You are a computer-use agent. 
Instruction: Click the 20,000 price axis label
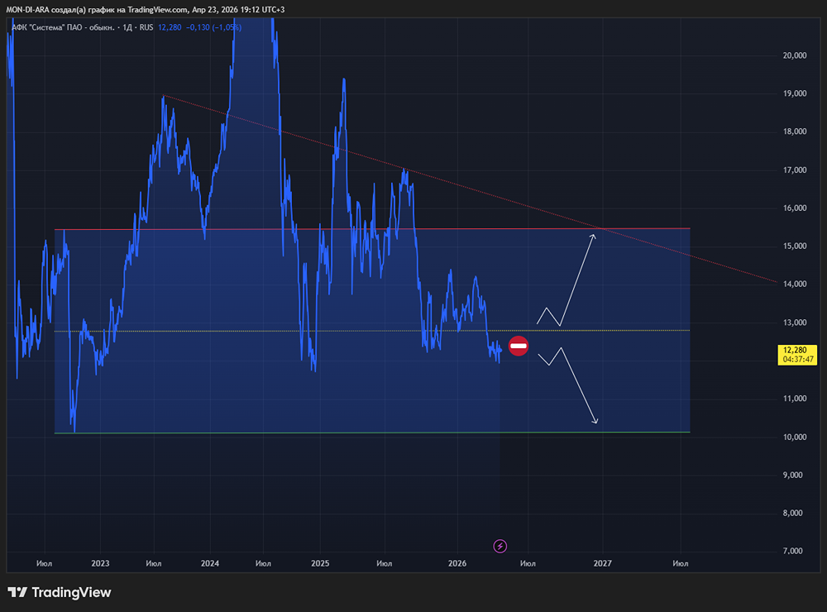point(794,55)
